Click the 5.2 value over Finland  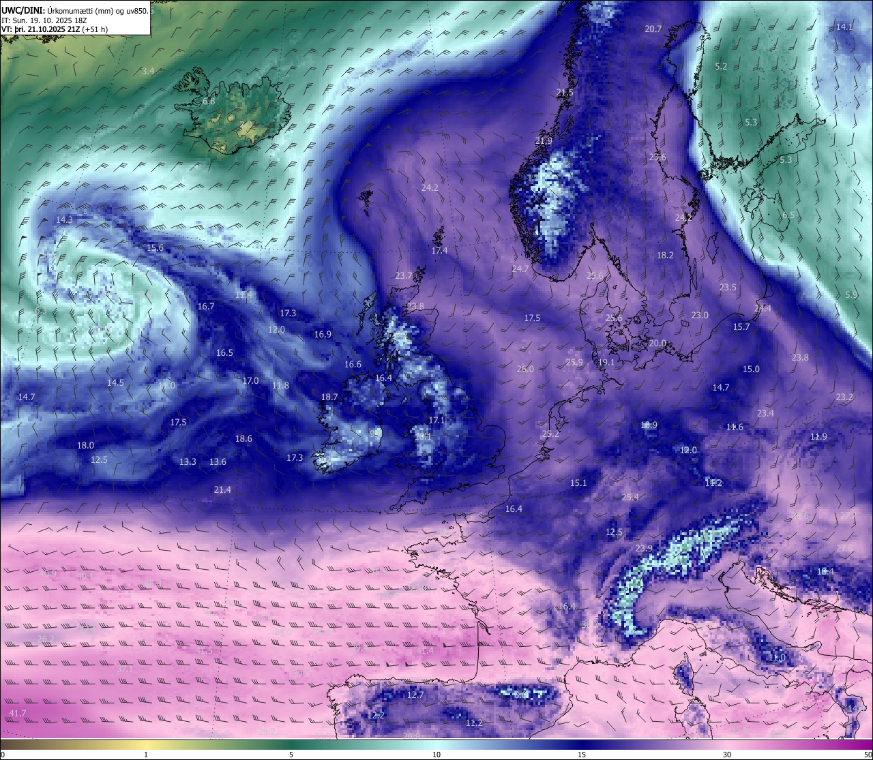(x=721, y=66)
